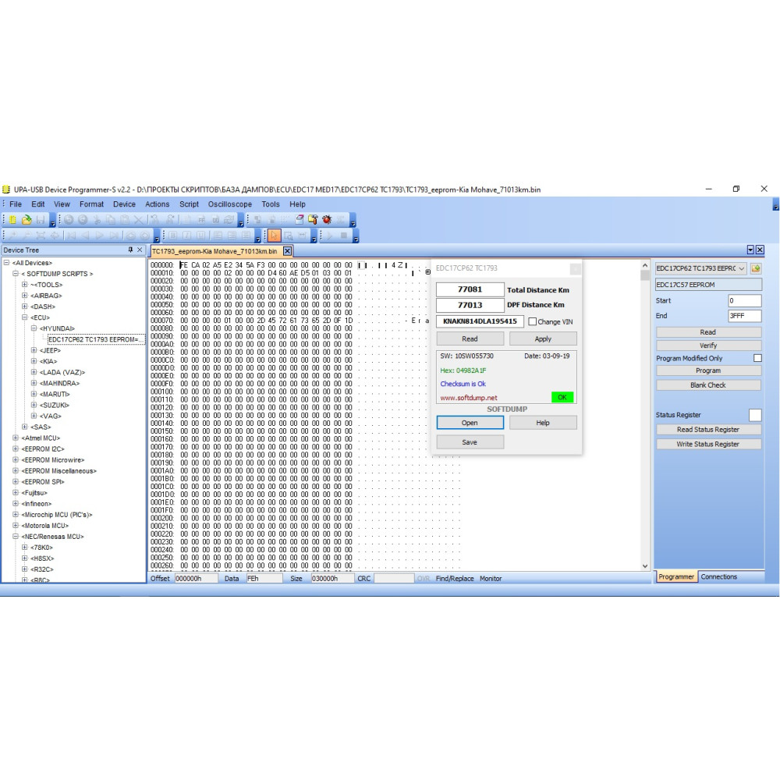Collapse the <NEC/Renesas MCU> node
Viewport: 780px width, 780px height.
[16, 537]
